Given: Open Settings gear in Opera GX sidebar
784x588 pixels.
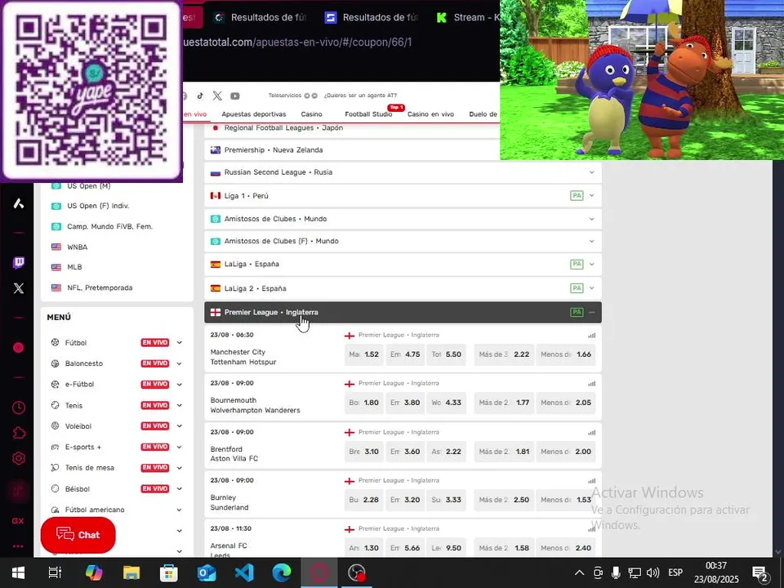Looking at the screenshot, I should 19,458.
